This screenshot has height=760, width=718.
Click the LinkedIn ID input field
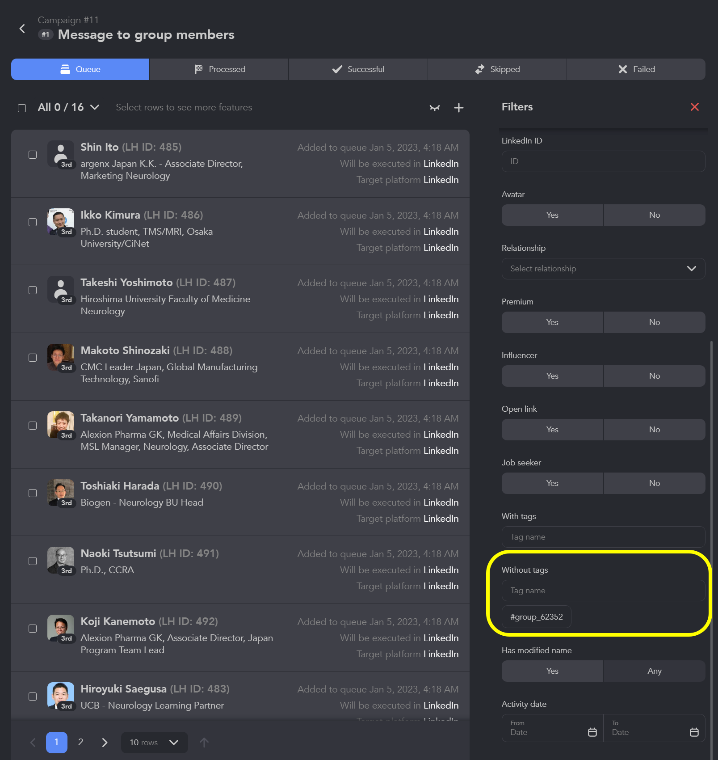tap(603, 161)
